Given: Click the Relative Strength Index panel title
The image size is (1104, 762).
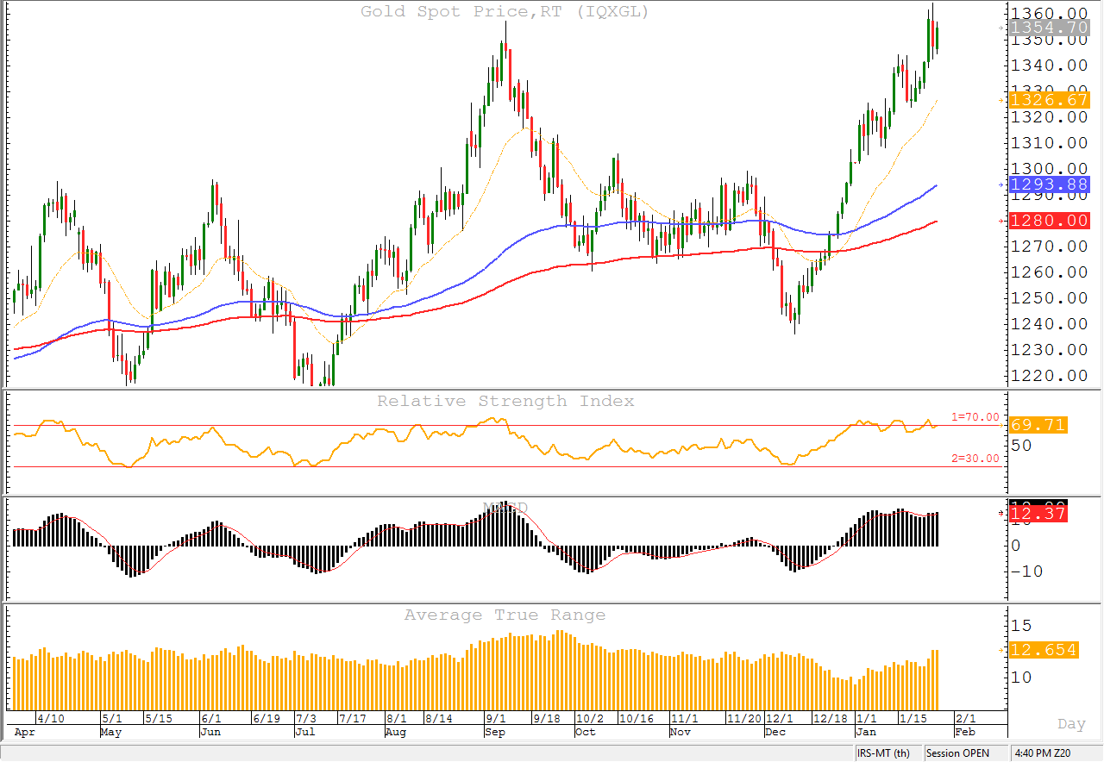Looking at the screenshot, I should (x=505, y=401).
